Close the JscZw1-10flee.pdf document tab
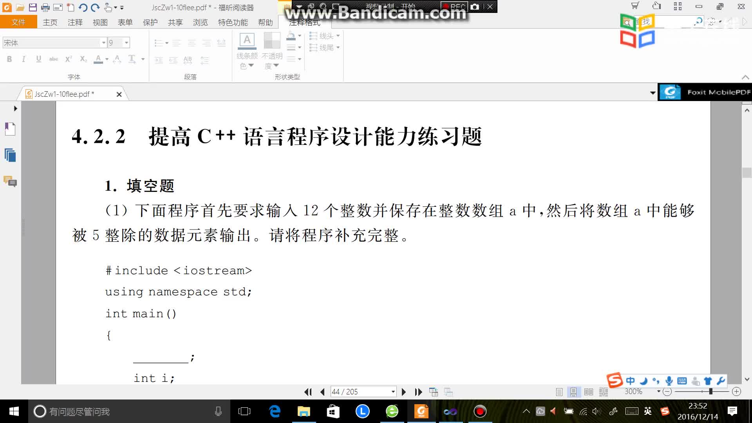Viewport: 752px width, 423px height. coord(119,94)
